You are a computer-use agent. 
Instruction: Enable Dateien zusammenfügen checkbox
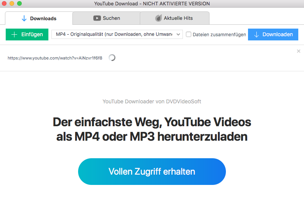189,35
